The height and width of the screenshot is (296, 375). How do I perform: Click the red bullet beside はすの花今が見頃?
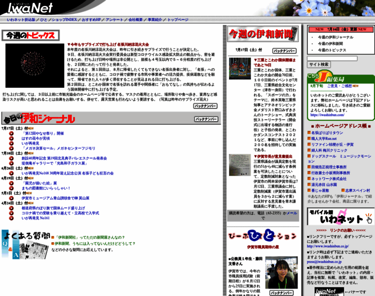click(x=11, y=139)
